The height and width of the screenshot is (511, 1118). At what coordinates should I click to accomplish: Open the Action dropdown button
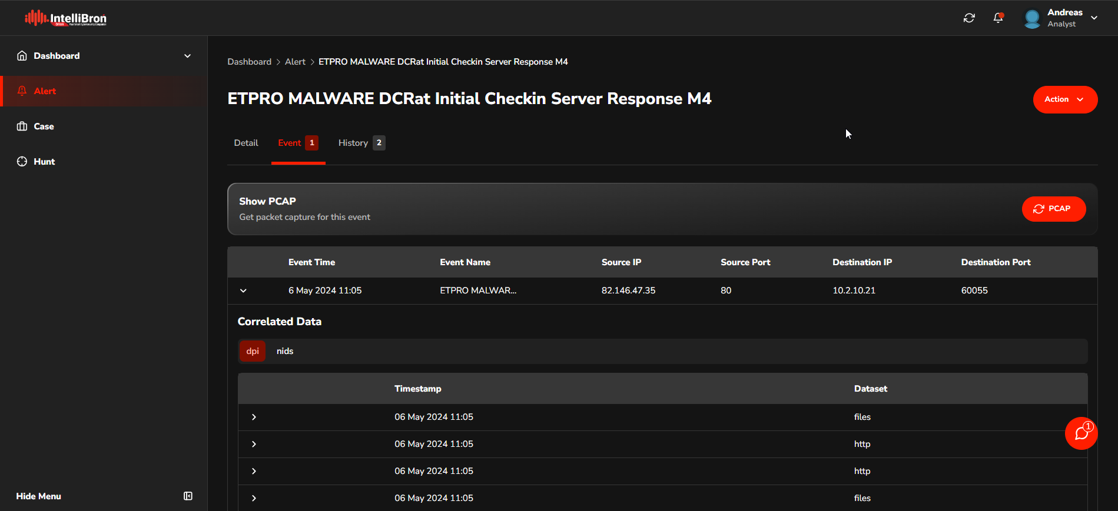click(x=1065, y=99)
